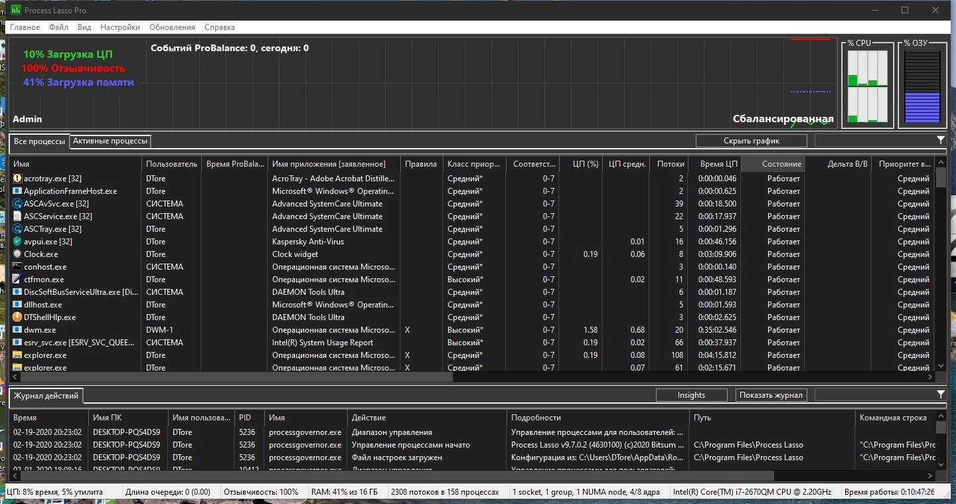Click the ApplicationFrameHost.exe process icon
Viewport: 956px width, 504px height.
(17, 191)
